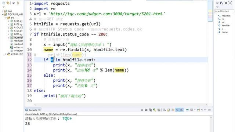Click Open Console icon
Image resolution: width=235 pixels, height=132 pixels.
198,110
